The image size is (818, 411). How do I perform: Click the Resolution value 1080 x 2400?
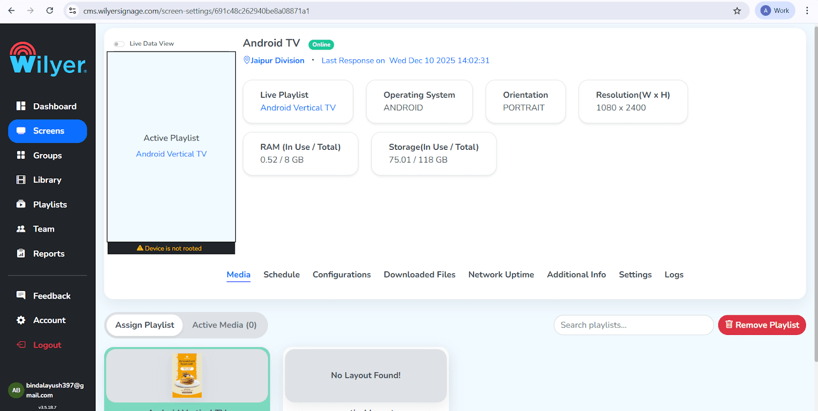tap(621, 107)
